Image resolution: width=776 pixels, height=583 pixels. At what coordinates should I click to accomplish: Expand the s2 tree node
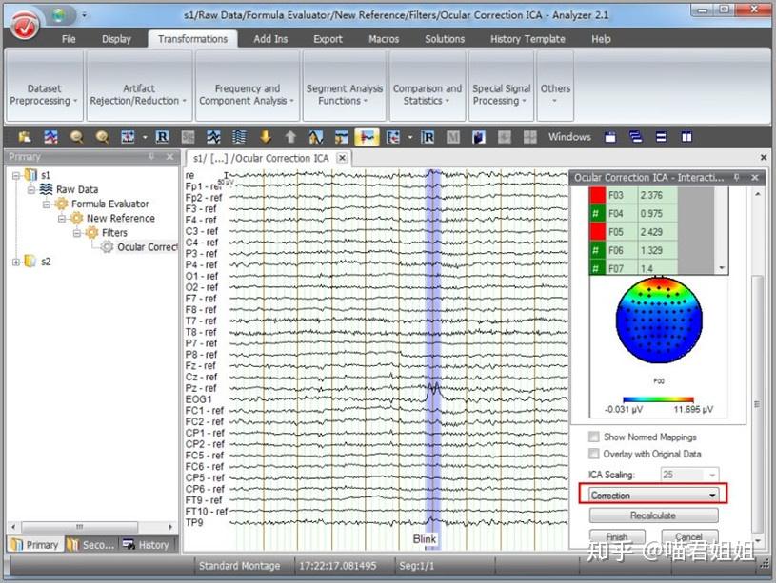click(x=16, y=262)
